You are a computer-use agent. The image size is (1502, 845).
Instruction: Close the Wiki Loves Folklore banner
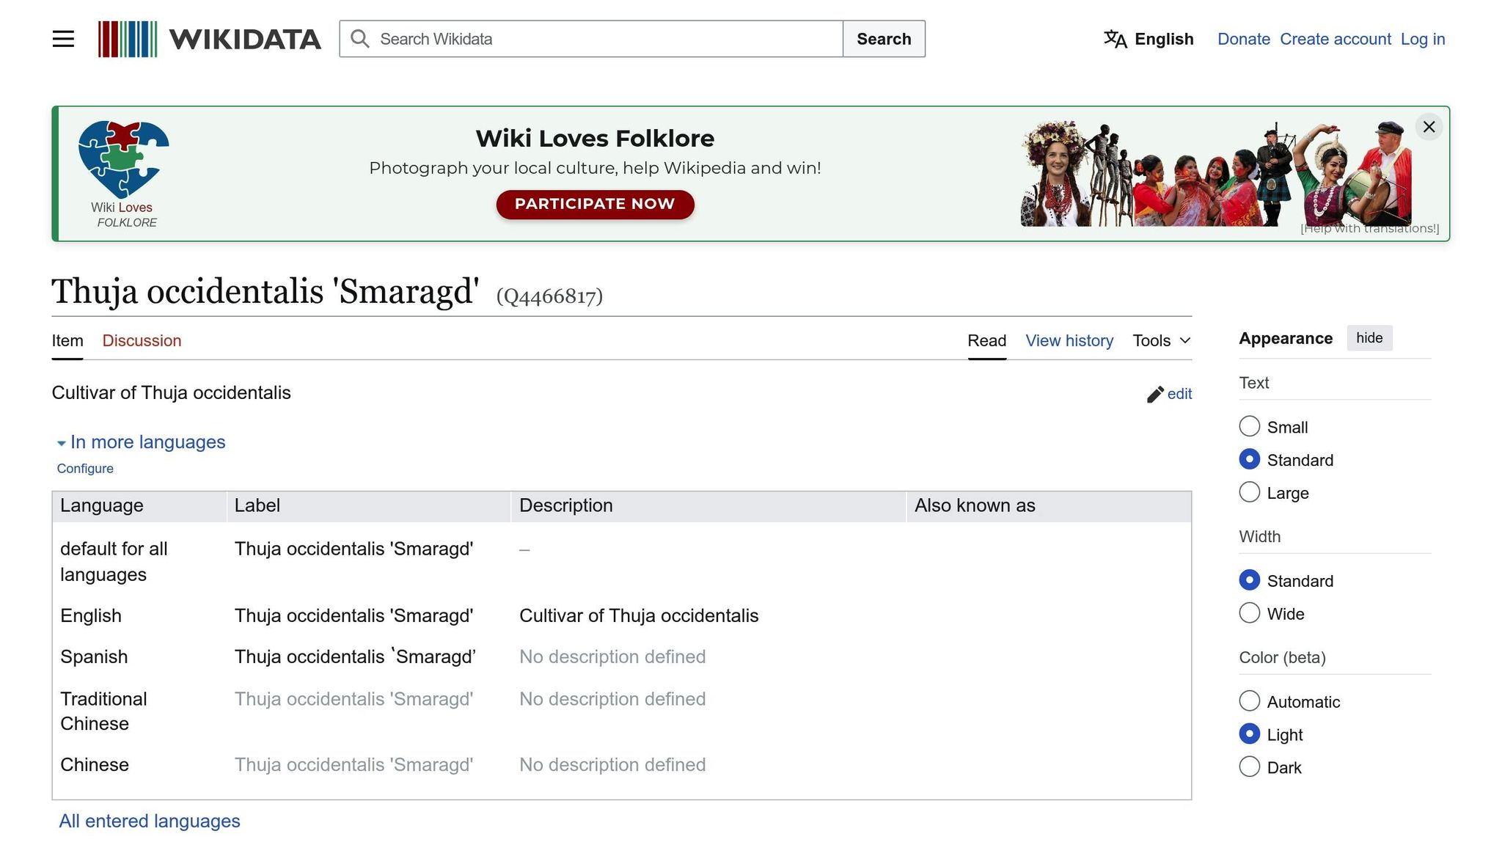tap(1429, 127)
